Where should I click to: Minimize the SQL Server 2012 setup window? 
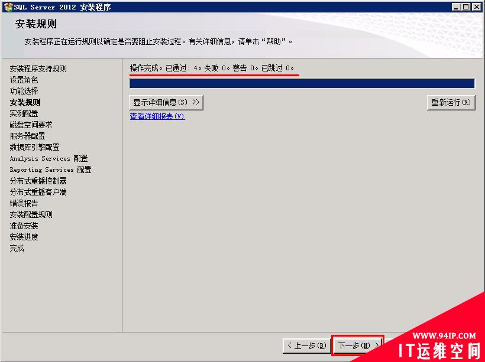455,7
